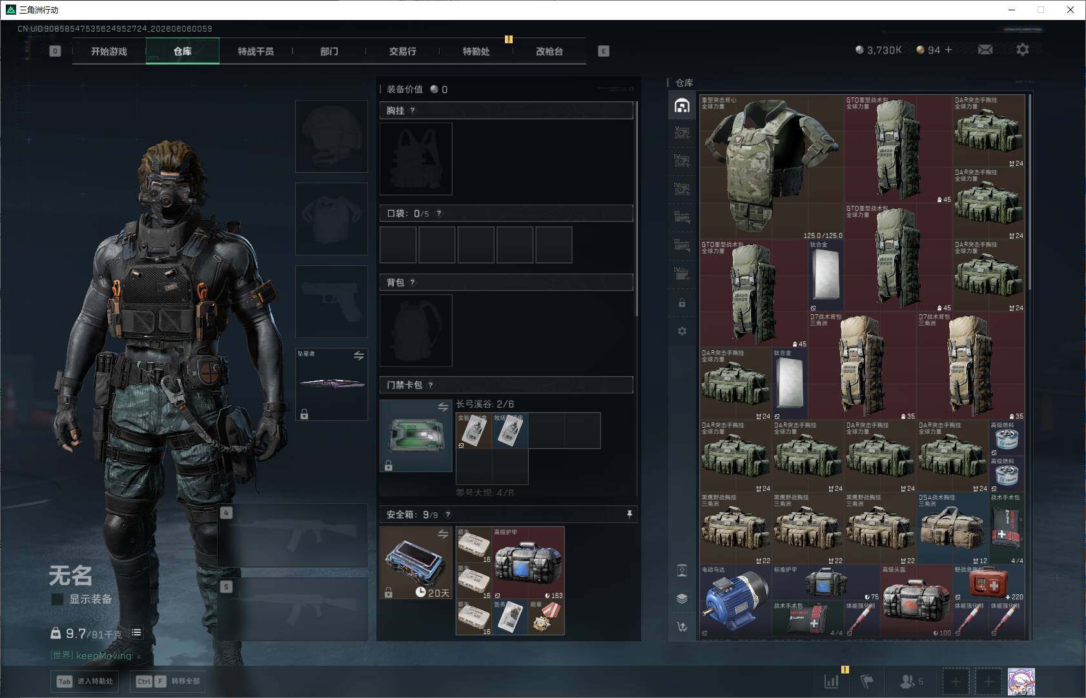The width and height of the screenshot is (1086, 698).
Task: Click the help icon next to 胸挂
Action: click(x=413, y=110)
